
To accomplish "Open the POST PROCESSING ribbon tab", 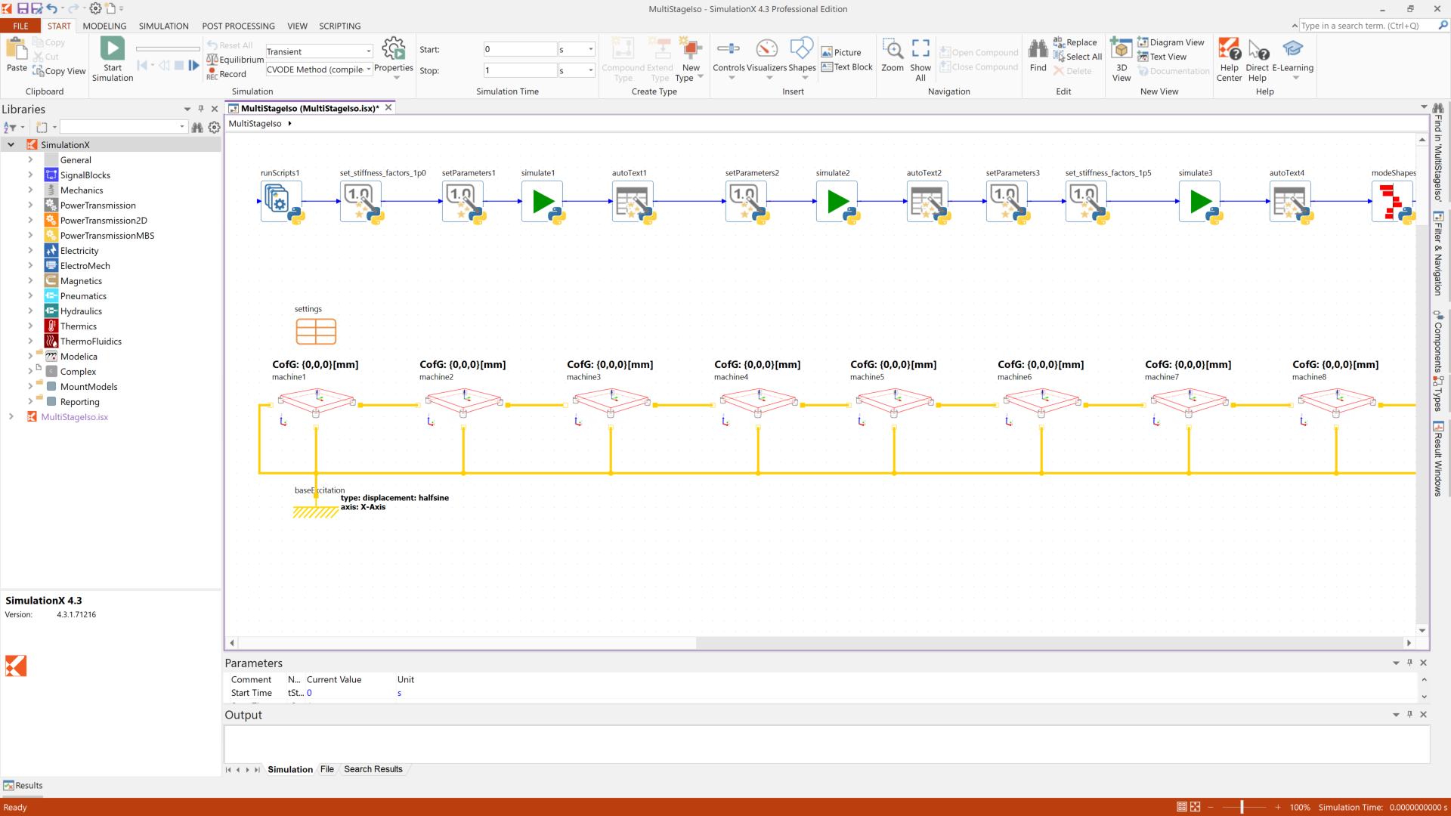I will [238, 26].
